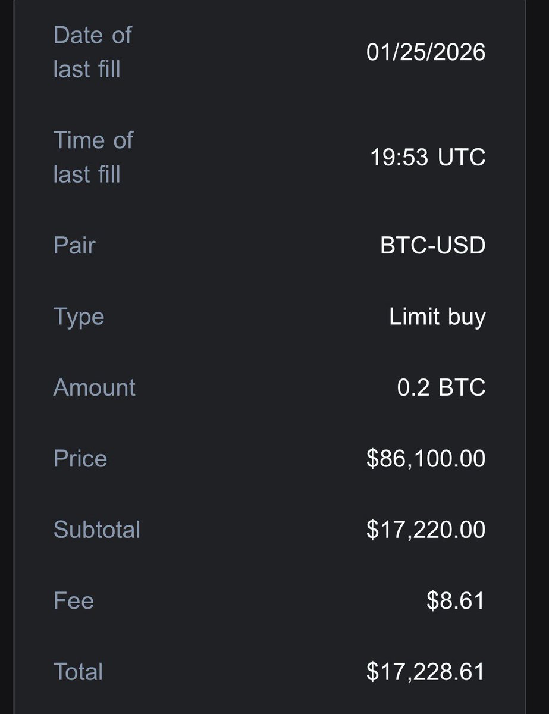This screenshot has width=549, height=714.
Task: Click the 'Time of last fill' label
Action: (93, 157)
